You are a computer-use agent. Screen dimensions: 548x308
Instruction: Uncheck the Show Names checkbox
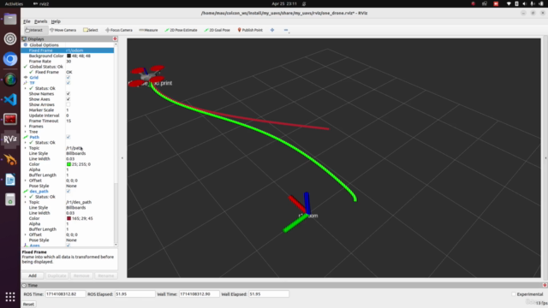click(x=68, y=93)
